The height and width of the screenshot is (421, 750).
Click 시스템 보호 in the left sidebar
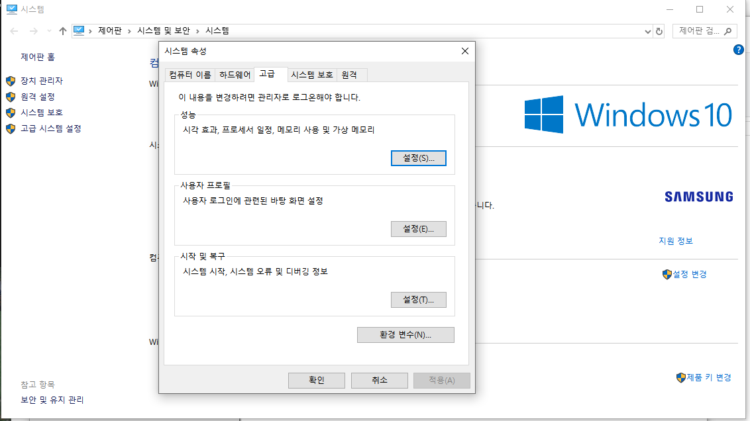[42, 113]
